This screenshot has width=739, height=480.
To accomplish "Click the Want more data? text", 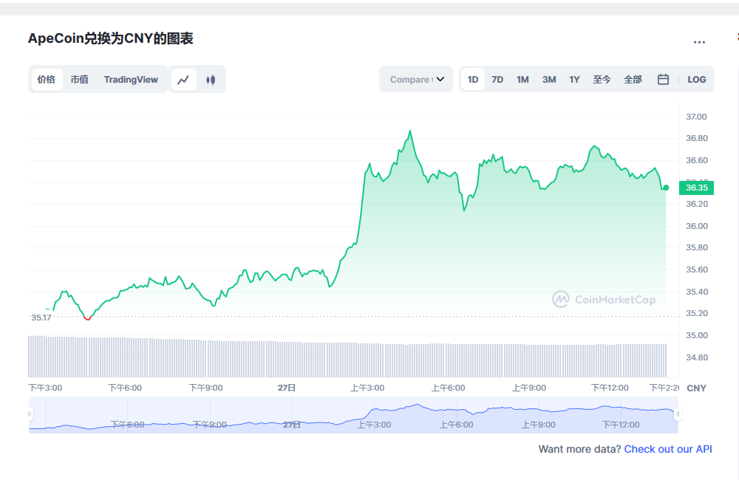I will point(579,449).
